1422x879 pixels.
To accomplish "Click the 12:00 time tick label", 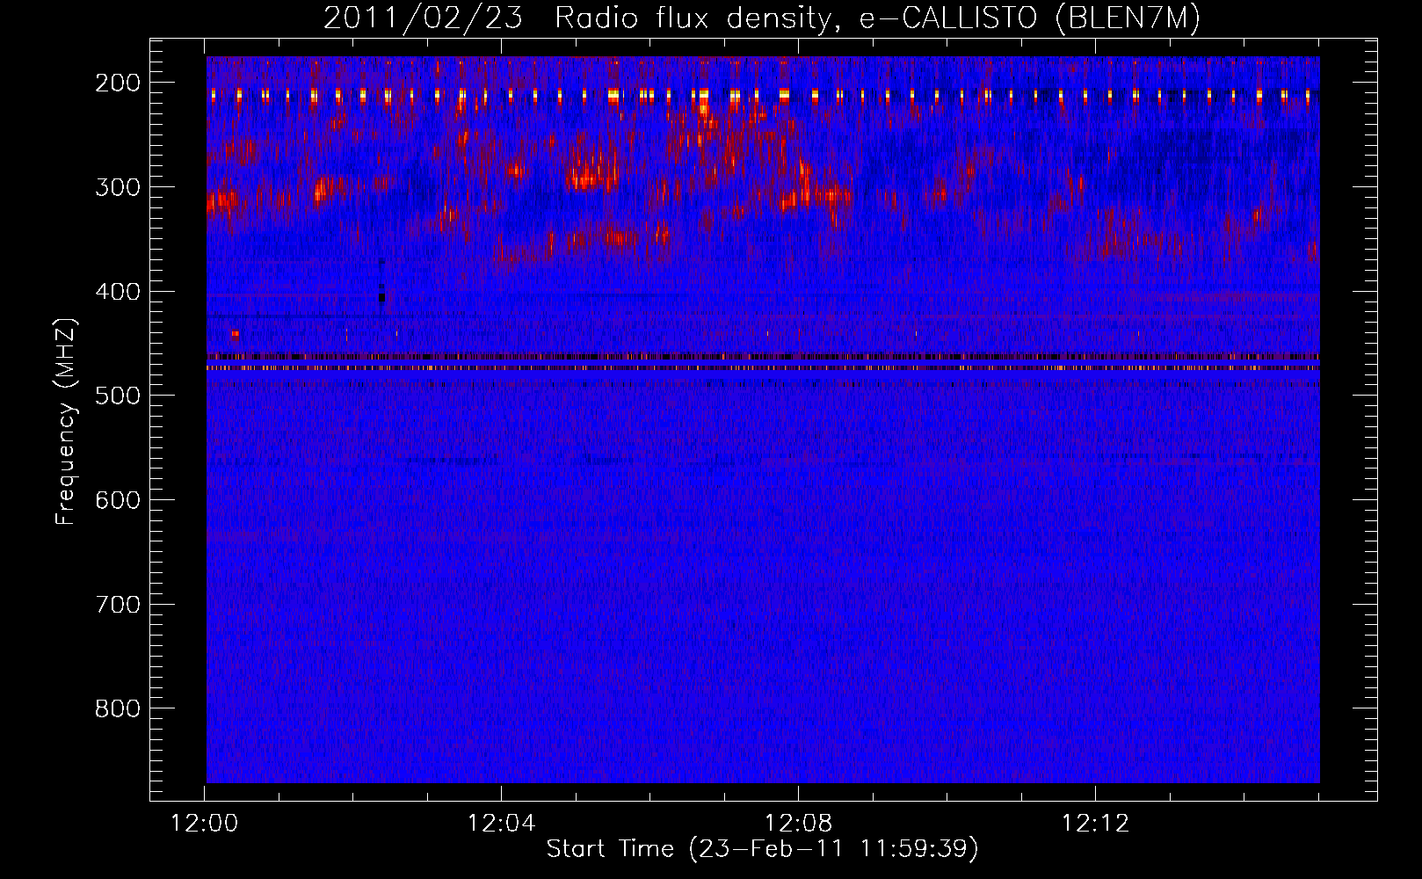I will [205, 824].
